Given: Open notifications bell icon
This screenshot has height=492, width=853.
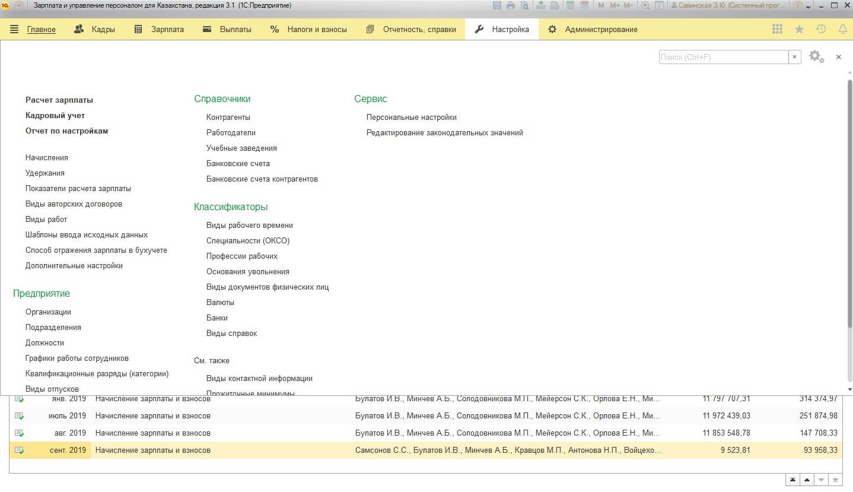Looking at the screenshot, I should coord(842,29).
